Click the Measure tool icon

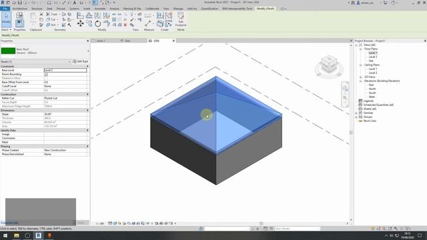coord(148,23)
